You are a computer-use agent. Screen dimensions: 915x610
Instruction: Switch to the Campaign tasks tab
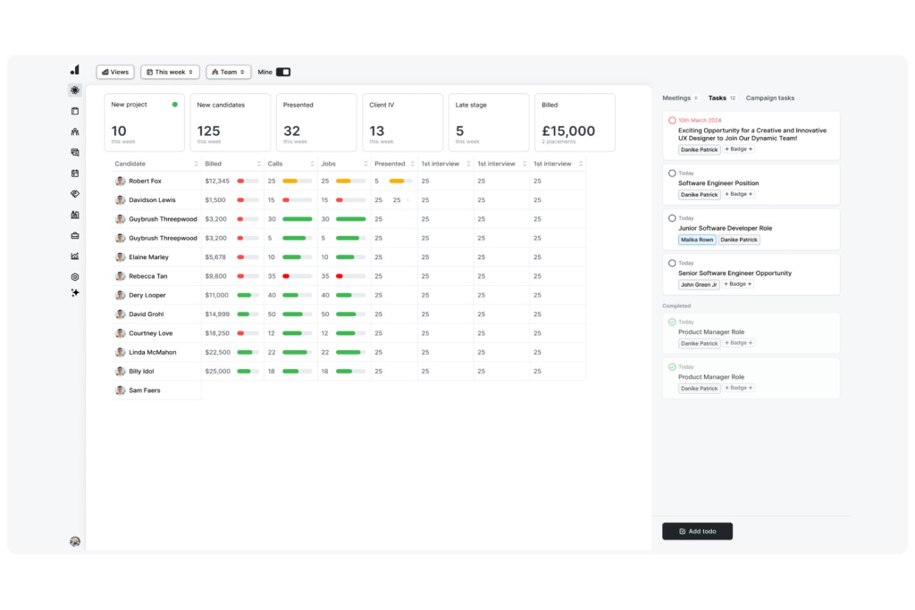point(770,98)
